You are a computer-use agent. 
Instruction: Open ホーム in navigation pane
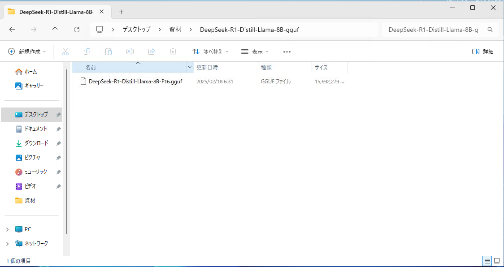(x=31, y=71)
